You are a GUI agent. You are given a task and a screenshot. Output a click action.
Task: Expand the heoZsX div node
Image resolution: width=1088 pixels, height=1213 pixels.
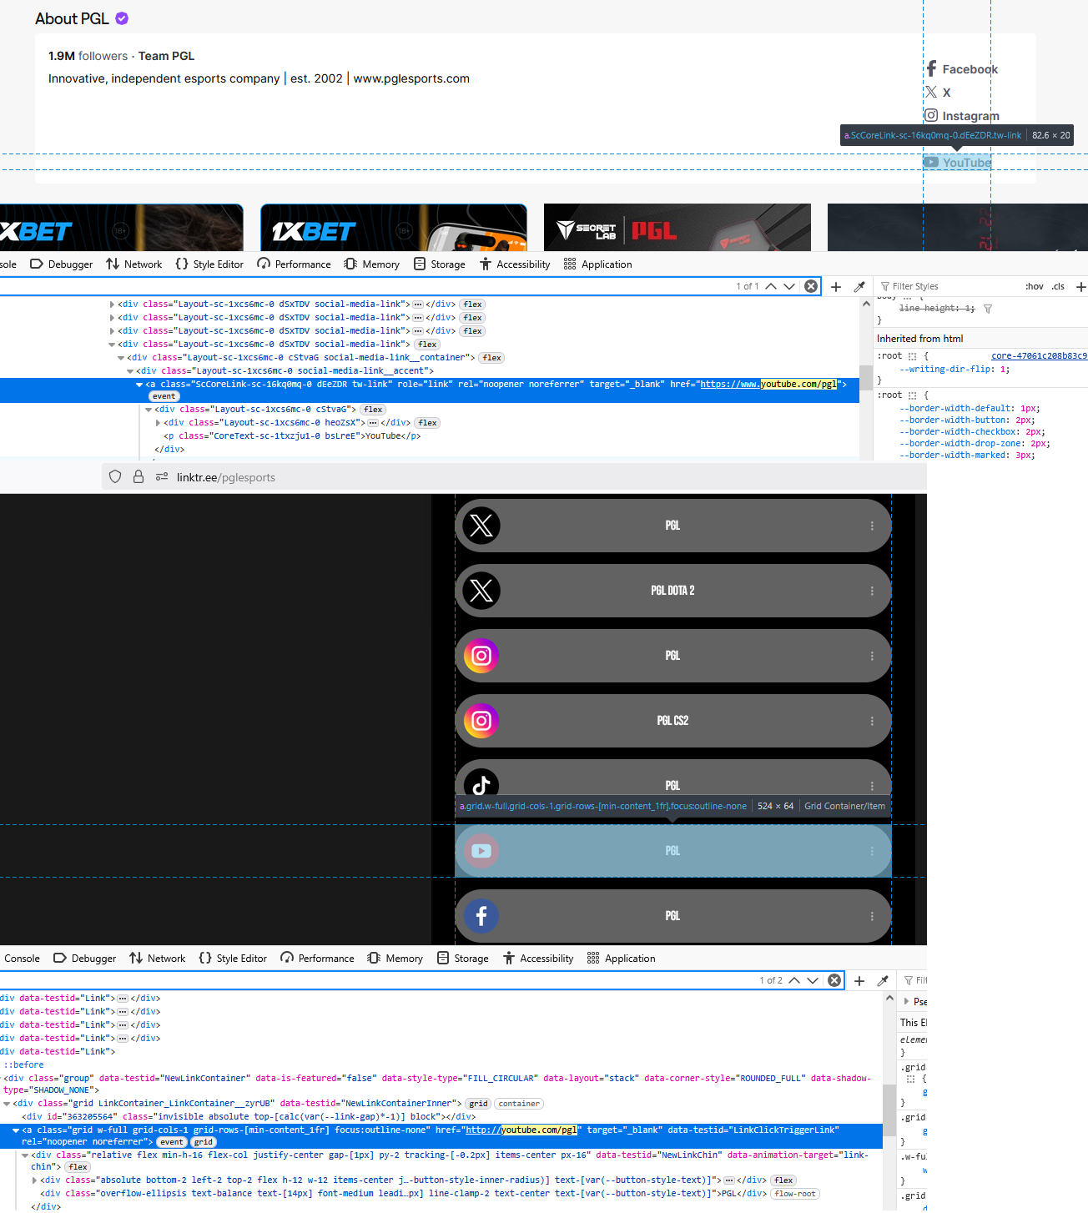[158, 423]
